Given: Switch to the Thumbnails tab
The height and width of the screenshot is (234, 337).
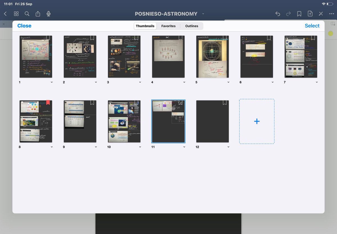Looking at the screenshot, I should point(145,26).
